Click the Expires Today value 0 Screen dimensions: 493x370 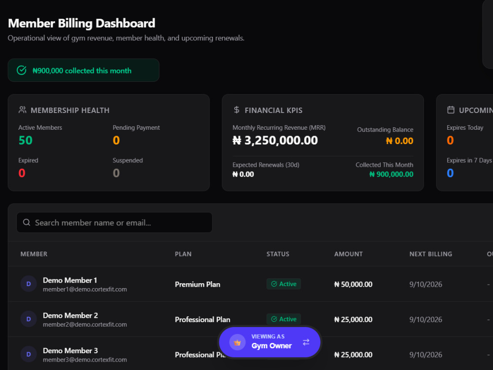[450, 140]
